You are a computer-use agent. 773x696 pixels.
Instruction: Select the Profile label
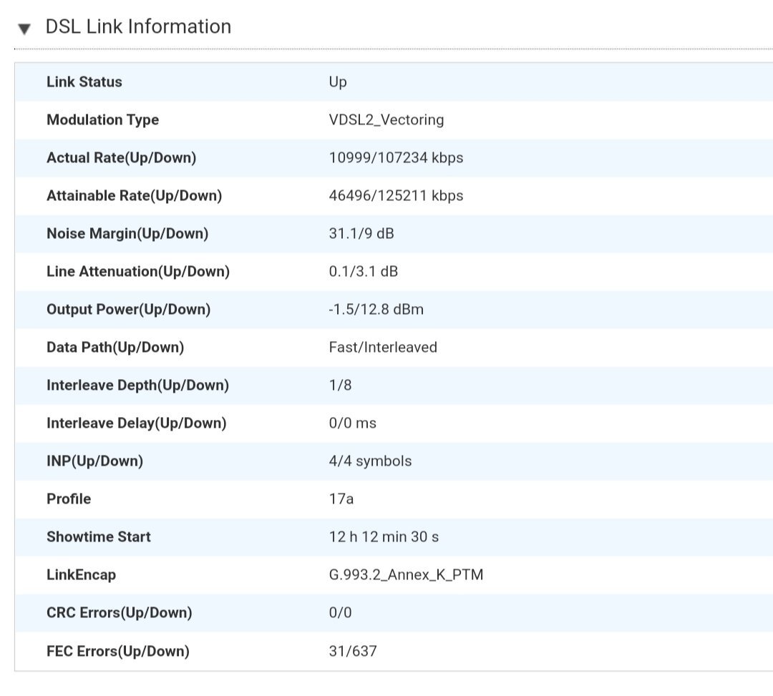(x=69, y=499)
